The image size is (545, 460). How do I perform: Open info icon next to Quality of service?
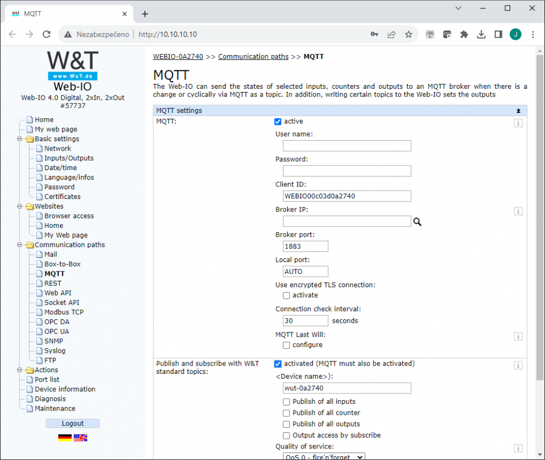[518, 448]
